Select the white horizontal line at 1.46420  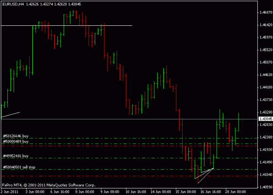[66, 26]
